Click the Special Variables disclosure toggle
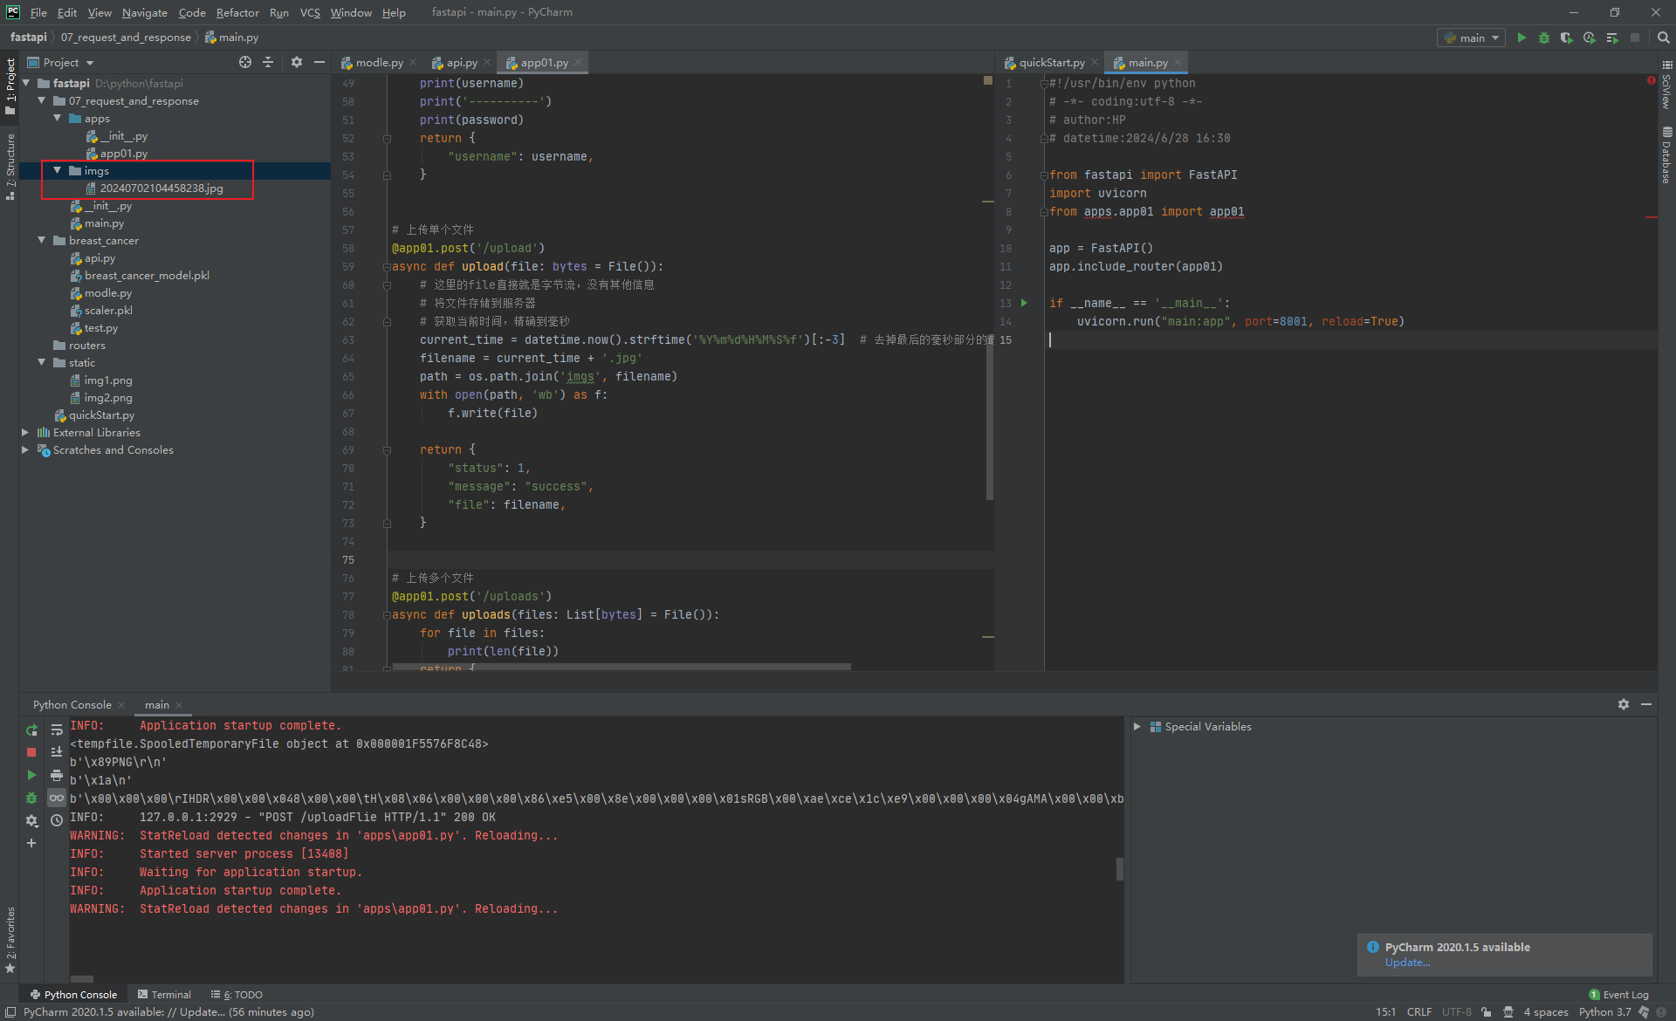Image resolution: width=1676 pixels, height=1021 pixels. click(x=1137, y=727)
